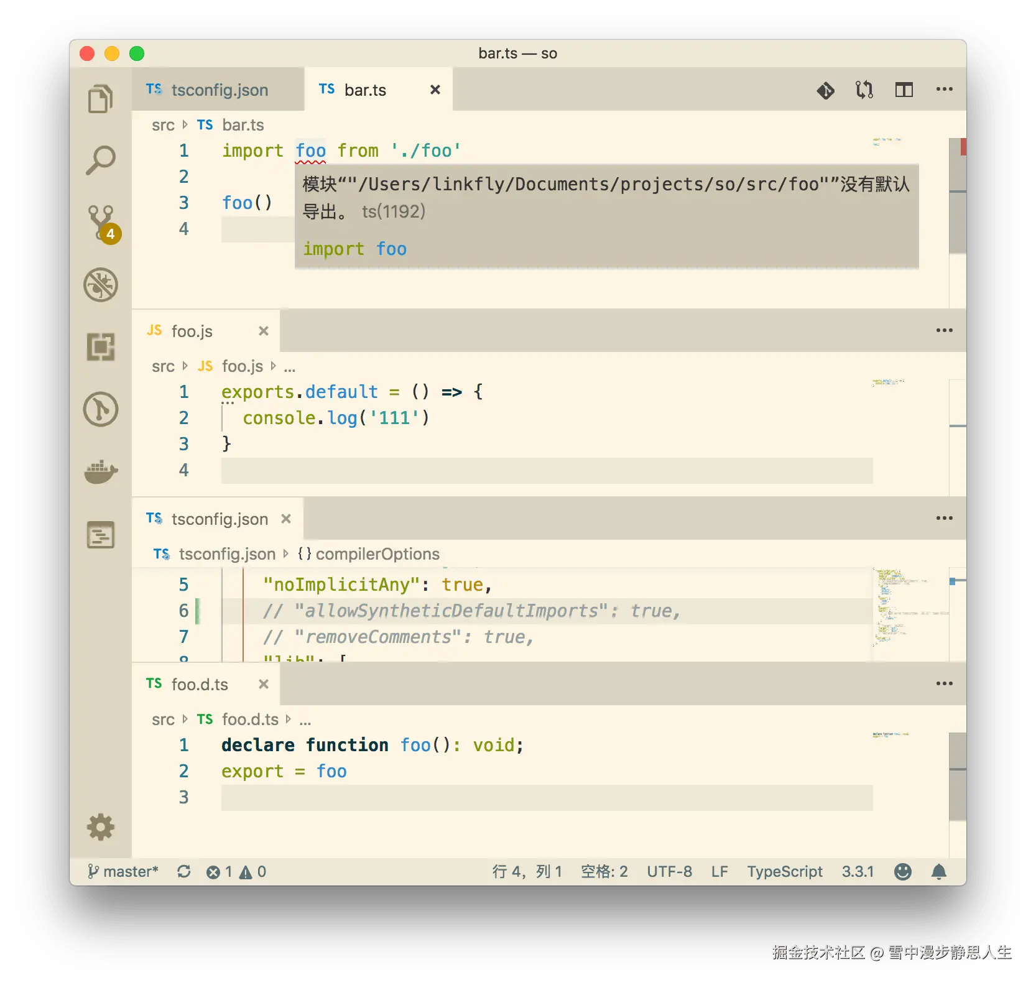This screenshot has width=1036, height=985.
Task: Click console.log('111') line in foo.js
Action: (x=336, y=419)
